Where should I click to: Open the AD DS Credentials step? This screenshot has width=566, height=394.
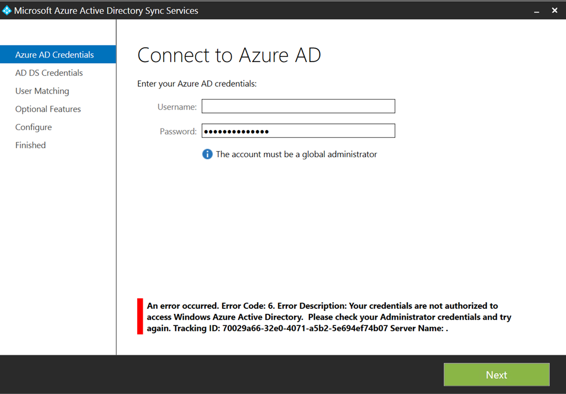coord(49,73)
